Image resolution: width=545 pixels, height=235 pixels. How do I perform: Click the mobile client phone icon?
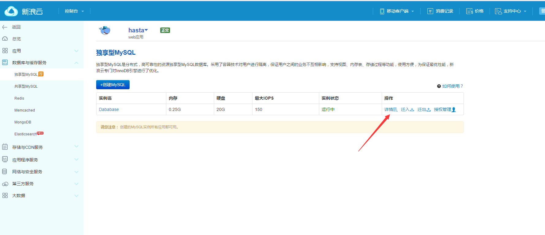(x=382, y=11)
